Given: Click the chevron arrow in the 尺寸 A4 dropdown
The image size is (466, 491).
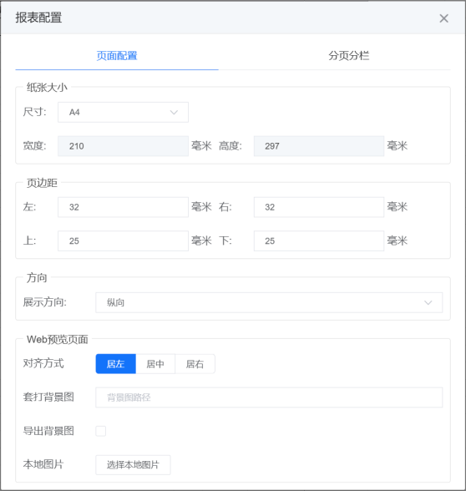Looking at the screenshot, I should 174,112.
